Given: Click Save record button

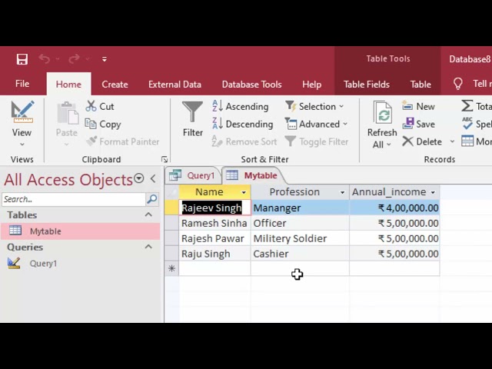Looking at the screenshot, I should (418, 124).
